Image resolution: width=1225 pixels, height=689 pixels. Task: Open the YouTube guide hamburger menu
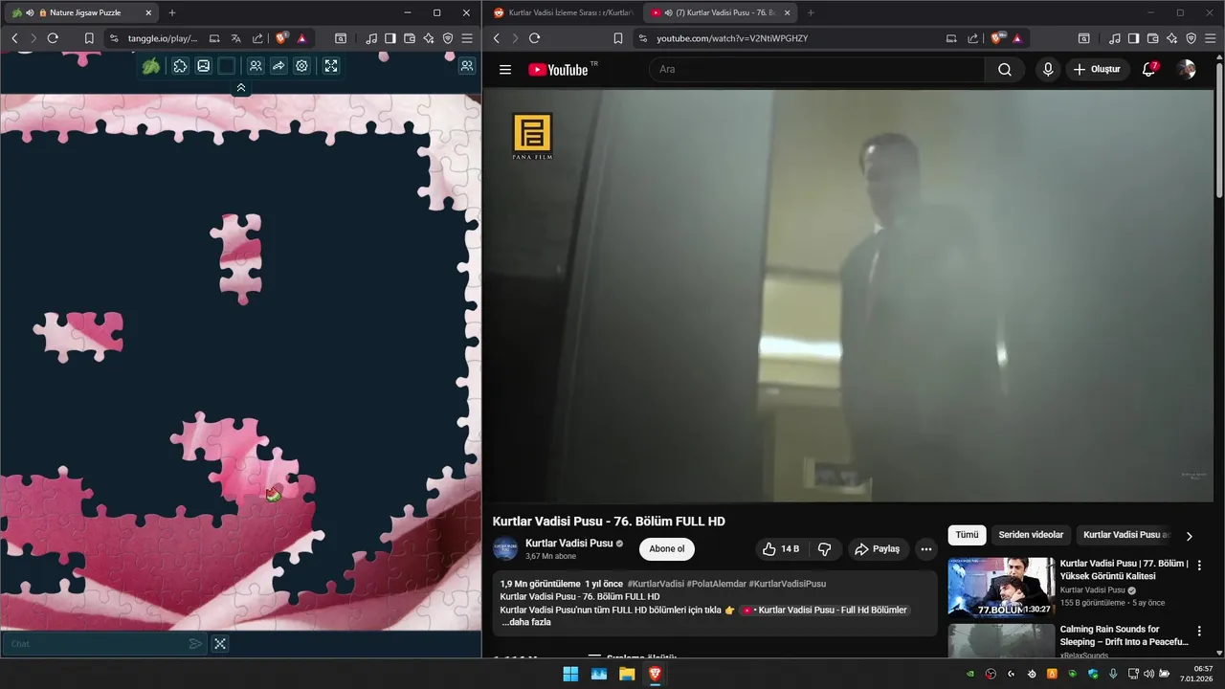tap(505, 70)
